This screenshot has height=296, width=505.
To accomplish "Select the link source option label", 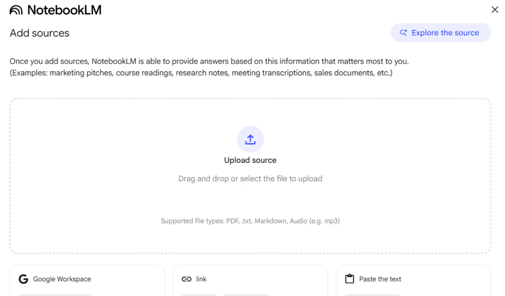I will pos(201,279).
